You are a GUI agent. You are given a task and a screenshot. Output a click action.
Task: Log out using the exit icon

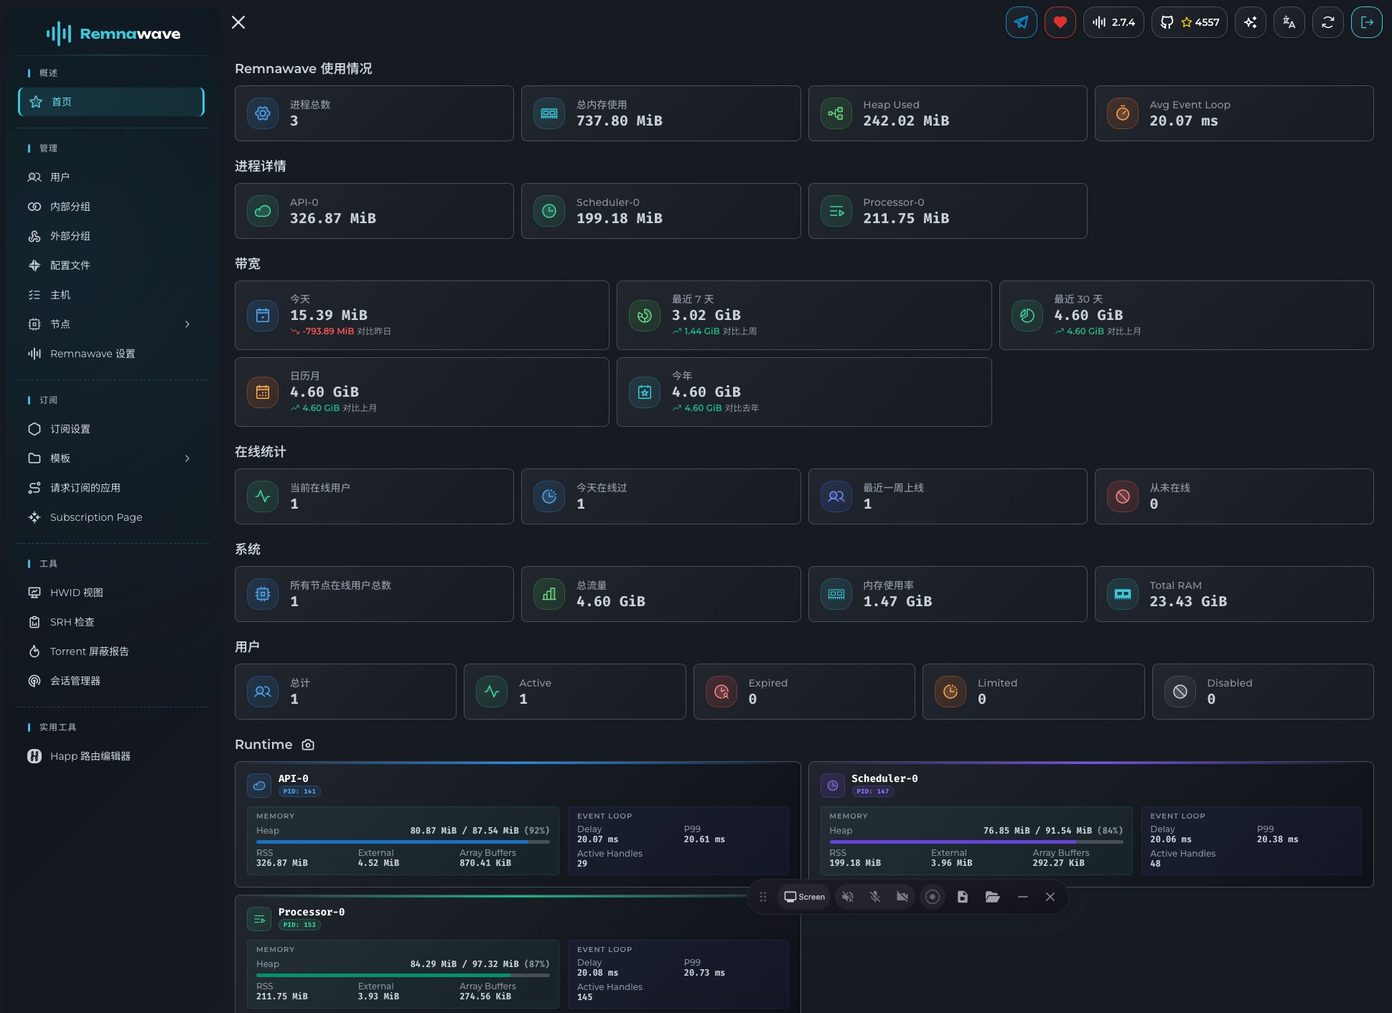(1367, 22)
